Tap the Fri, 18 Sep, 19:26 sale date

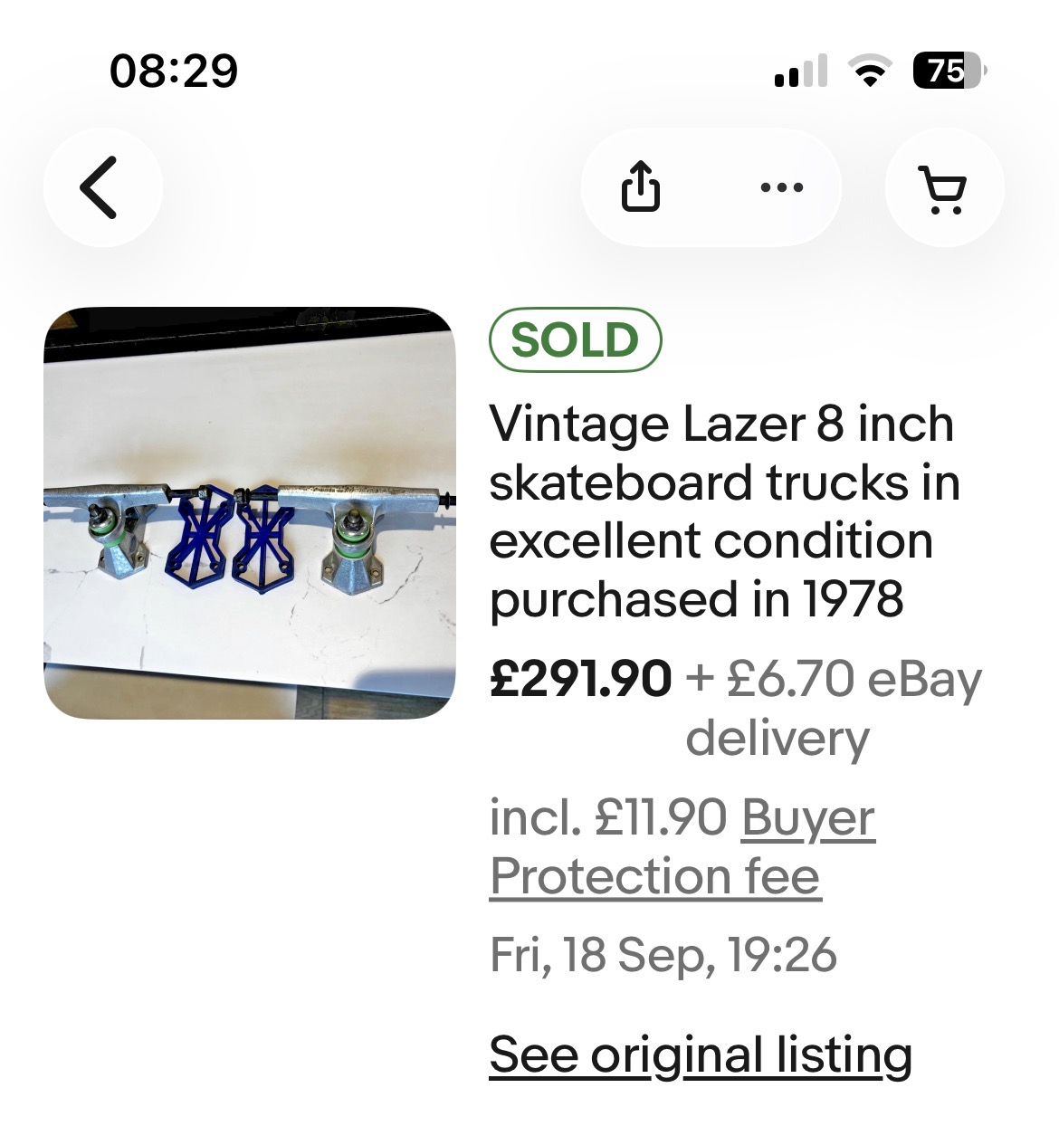tap(663, 954)
